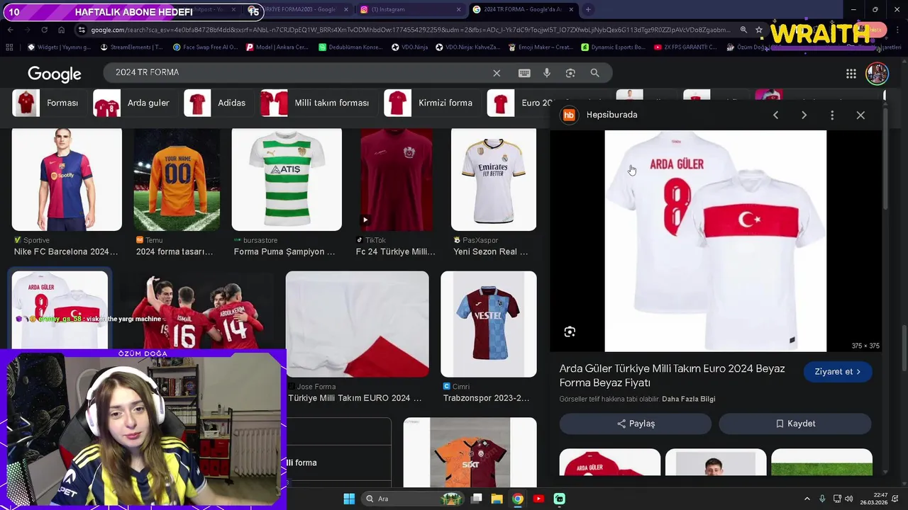
Task: Open the Cimri Trabzonspor jersey thumbnail
Action: (x=489, y=324)
